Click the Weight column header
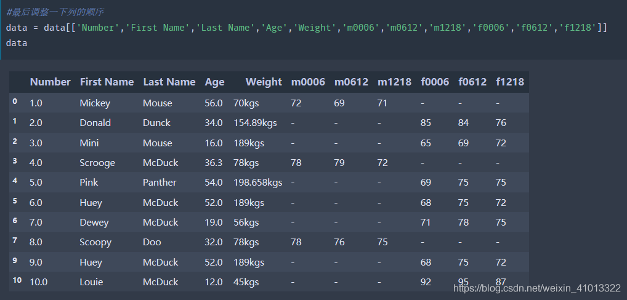Screen dimensions: 627x300 coord(264,82)
